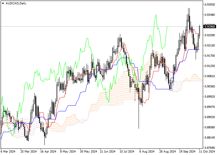The height and width of the screenshot is (155, 217).
Task: Click the 8 May 2024 date label
Action: 68,152
